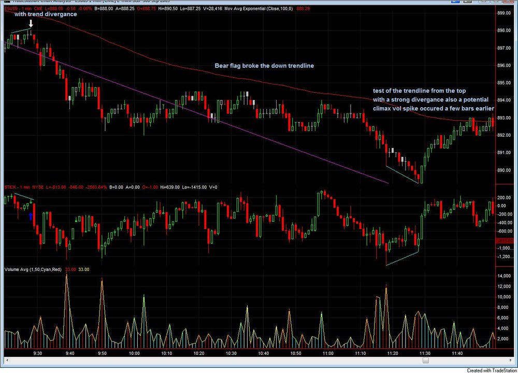Viewport: 518px width, 373px height.
Task: Click the horizontal scrollbar left arrow
Action: (x=6, y=361)
